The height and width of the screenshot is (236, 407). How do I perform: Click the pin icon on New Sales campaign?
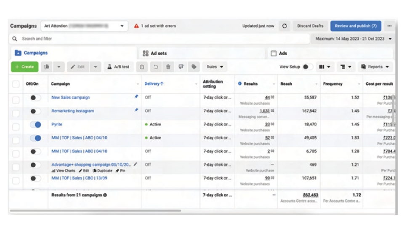click(136, 97)
